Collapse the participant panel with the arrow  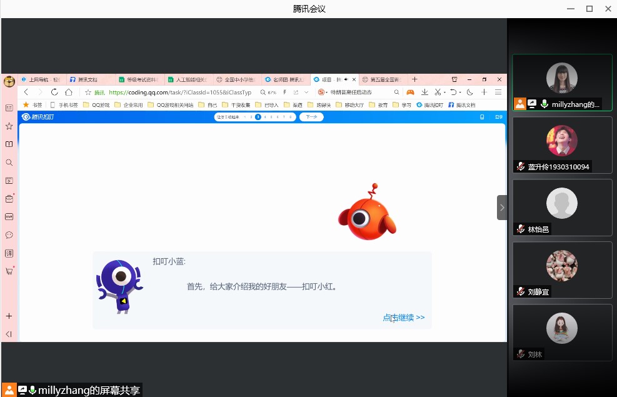tap(502, 208)
